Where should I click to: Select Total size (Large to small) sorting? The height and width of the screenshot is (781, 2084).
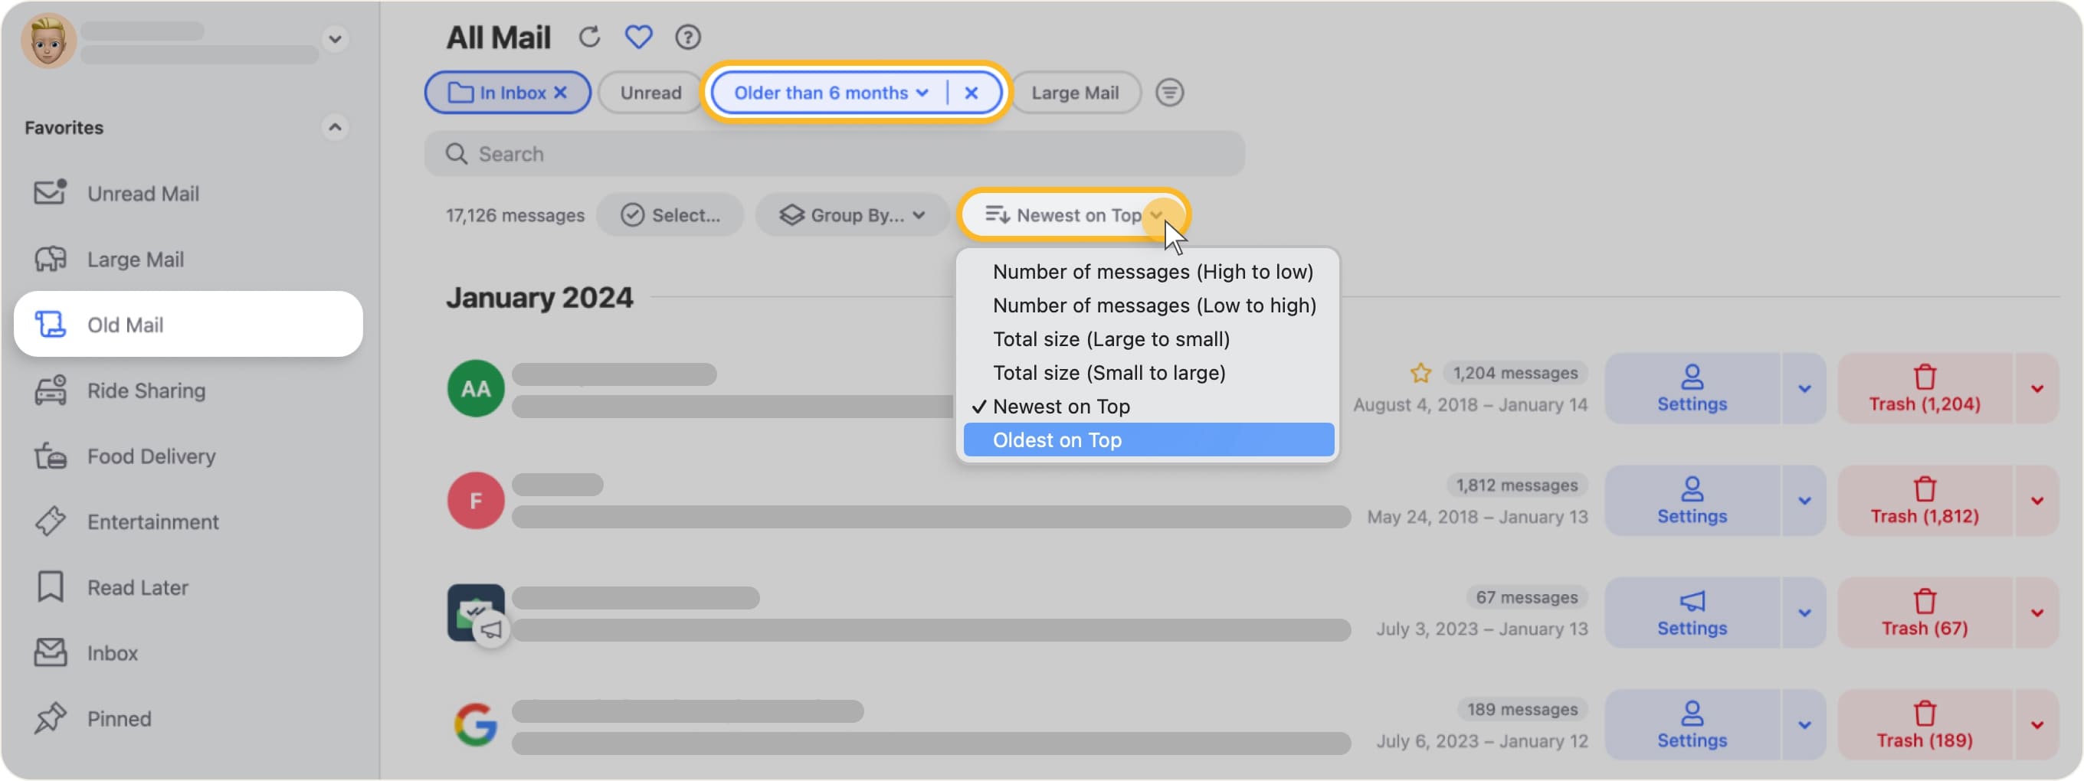[1111, 338]
